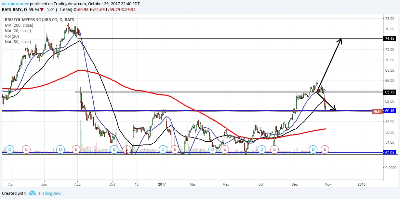Image resolution: width=400 pixels, height=199 pixels.
Task: Click the 0.0000 axis label
Action: (391, 168)
